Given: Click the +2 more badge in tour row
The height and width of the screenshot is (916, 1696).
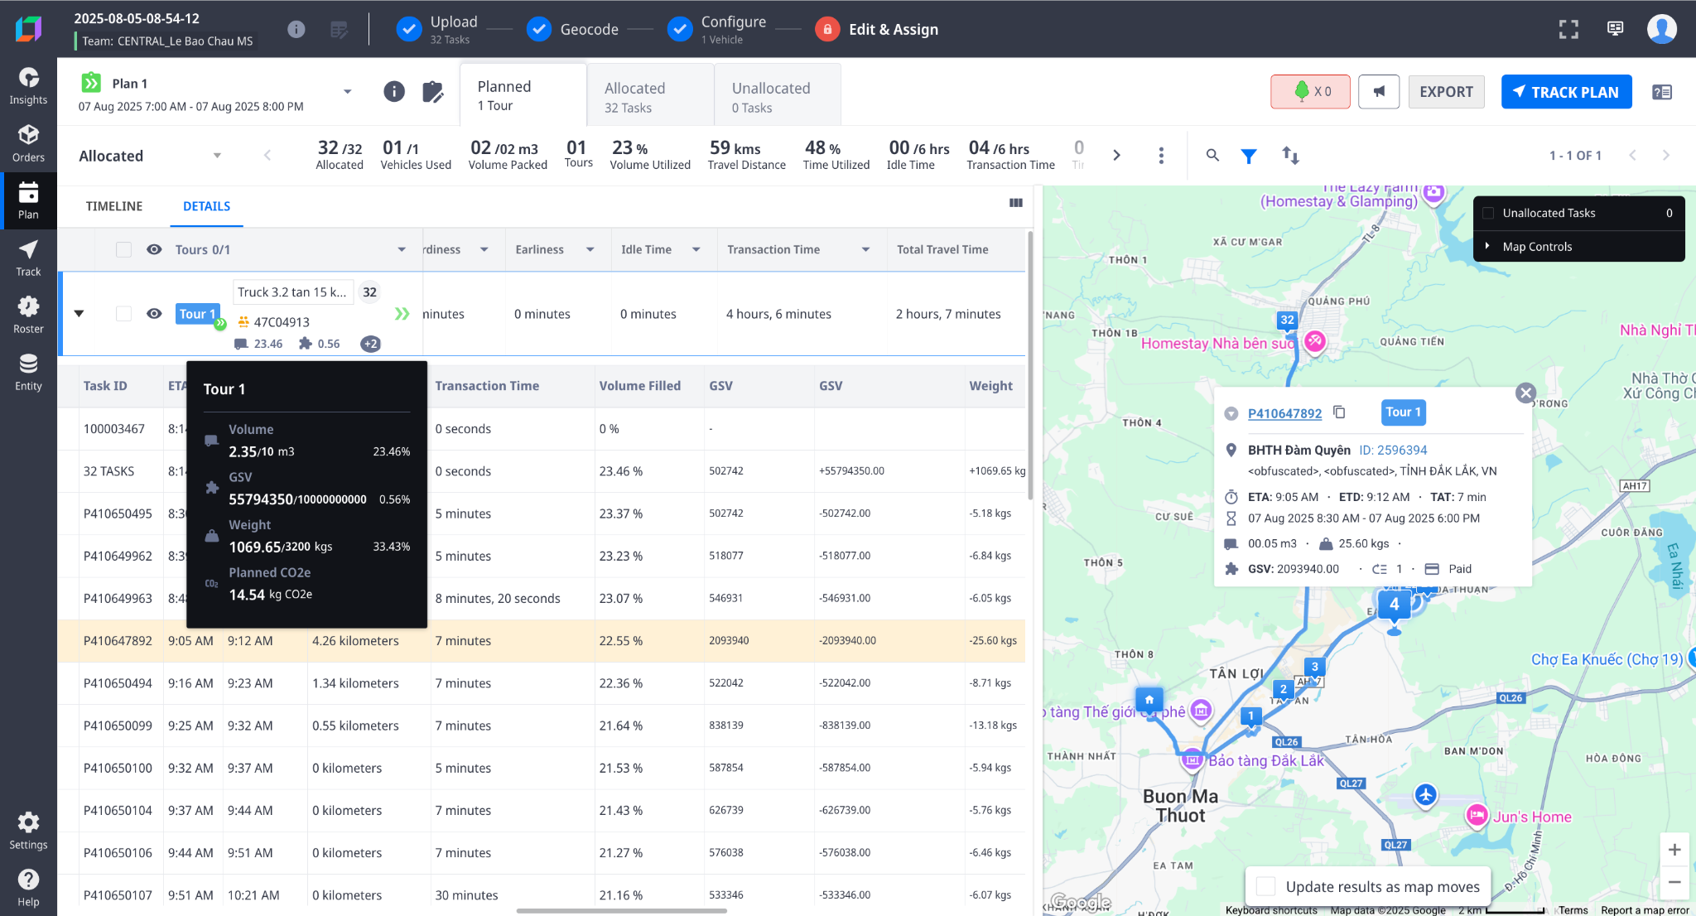Looking at the screenshot, I should pos(370,344).
